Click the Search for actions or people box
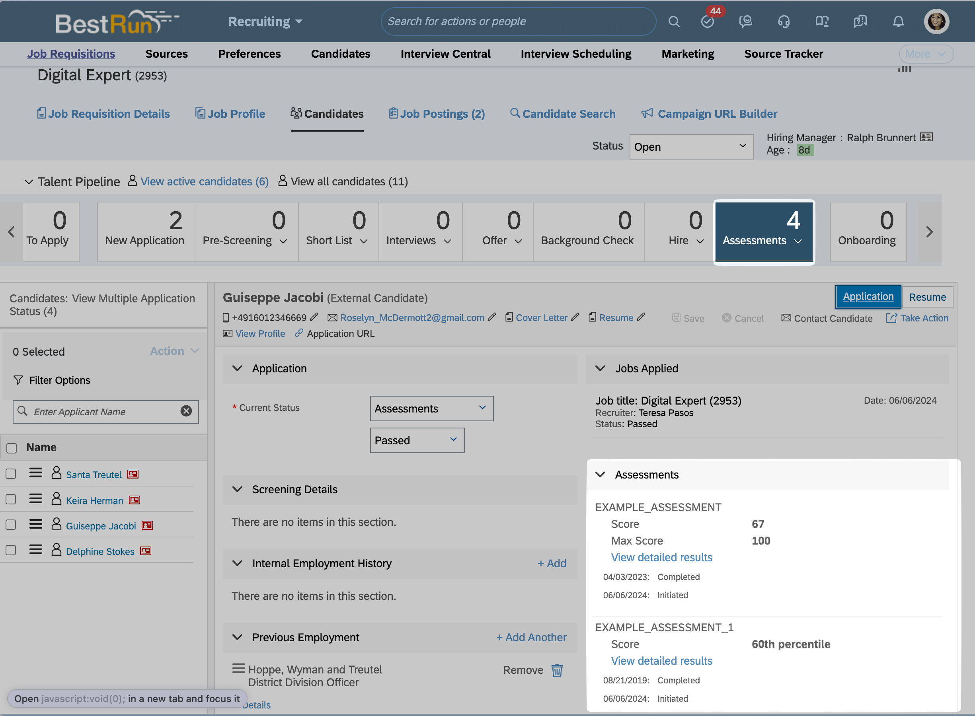 pyautogui.click(x=518, y=21)
